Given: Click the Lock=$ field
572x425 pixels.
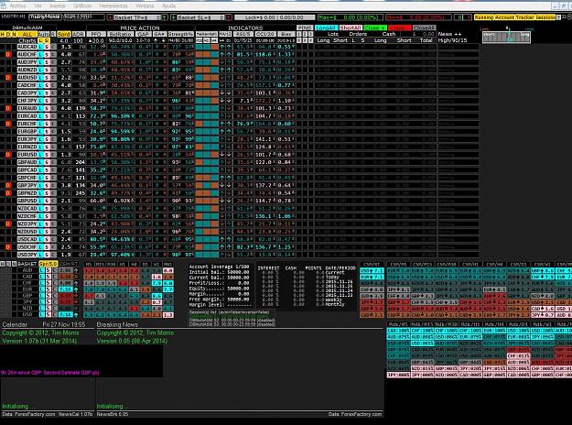Looking at the screenshot, I should [x=275, y=17].
